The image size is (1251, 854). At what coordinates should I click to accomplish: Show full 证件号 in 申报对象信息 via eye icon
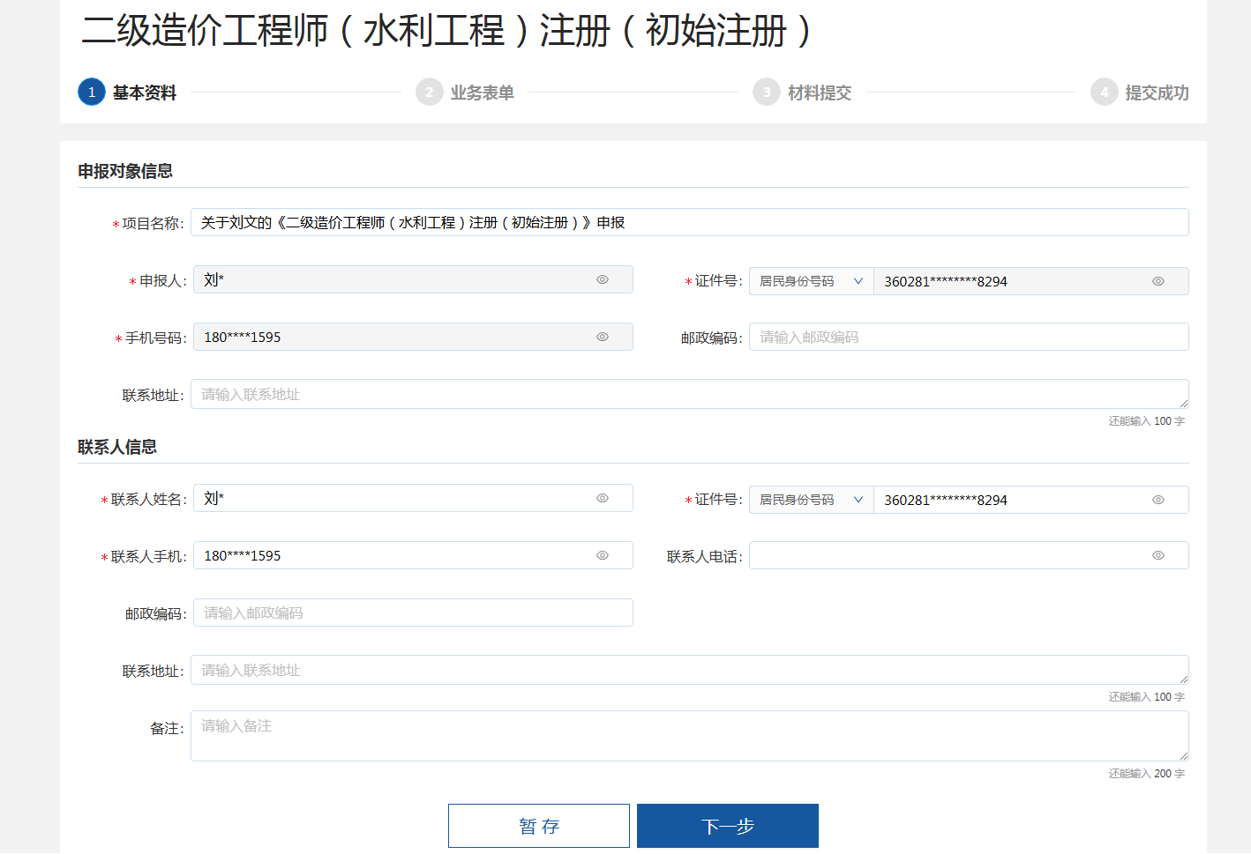coord(1157,280)
